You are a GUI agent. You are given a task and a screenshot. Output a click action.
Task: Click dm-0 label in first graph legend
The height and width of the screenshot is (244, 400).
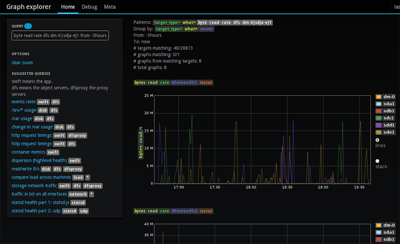pos(389,97)
